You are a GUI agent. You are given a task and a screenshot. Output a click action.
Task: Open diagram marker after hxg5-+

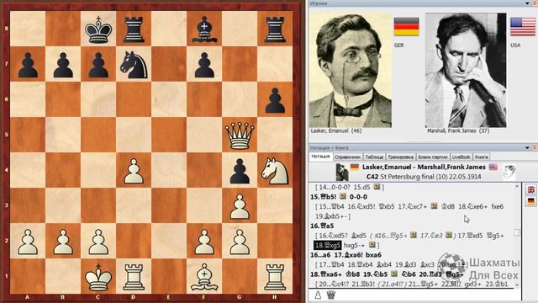[372, 245]
